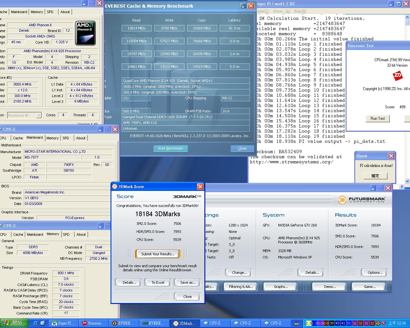Click the Futuremark Corporation logo
The height and width of the screenshot is (328, 410).
pyautogui.click(x=363, y=200)
